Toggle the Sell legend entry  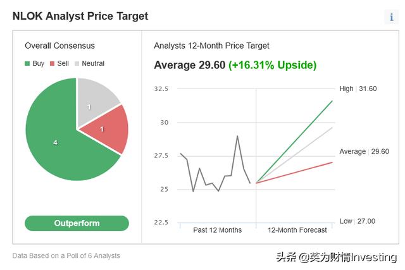59,63
